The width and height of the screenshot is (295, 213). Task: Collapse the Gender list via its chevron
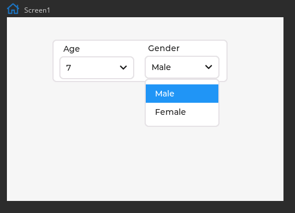pos(209,67)
